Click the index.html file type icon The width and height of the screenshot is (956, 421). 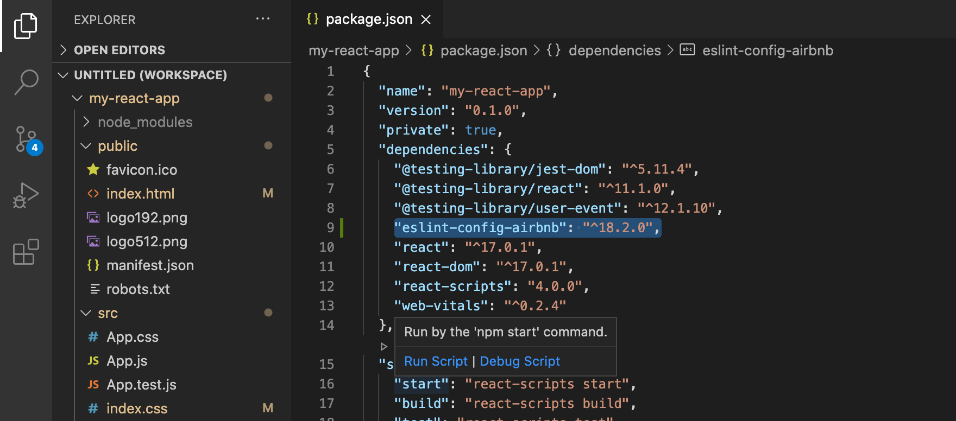(x=93, y=194)
